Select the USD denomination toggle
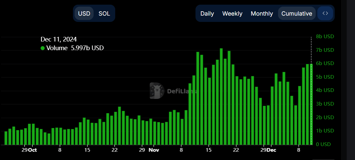This screenshot has width=355, height=160. pyautogui.click(x=84, y=14)
